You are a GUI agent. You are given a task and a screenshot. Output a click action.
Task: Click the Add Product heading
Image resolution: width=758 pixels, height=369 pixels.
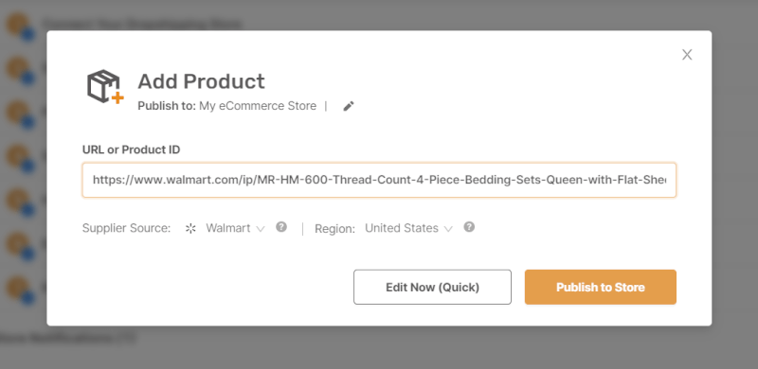coord(201,81)
